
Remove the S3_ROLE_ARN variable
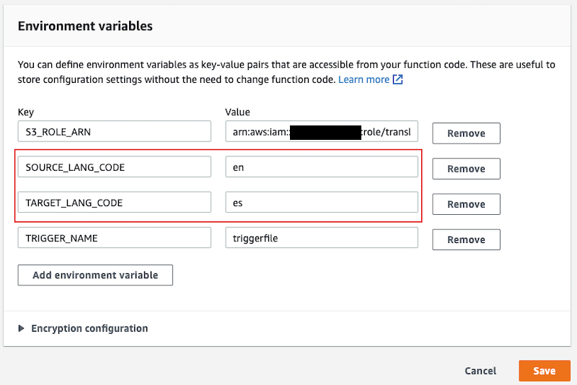coord(466,133)
